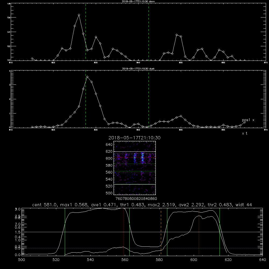Click the 'thr1 0.483' value
Screen dimensions: 269x269
tap(132, 205)
